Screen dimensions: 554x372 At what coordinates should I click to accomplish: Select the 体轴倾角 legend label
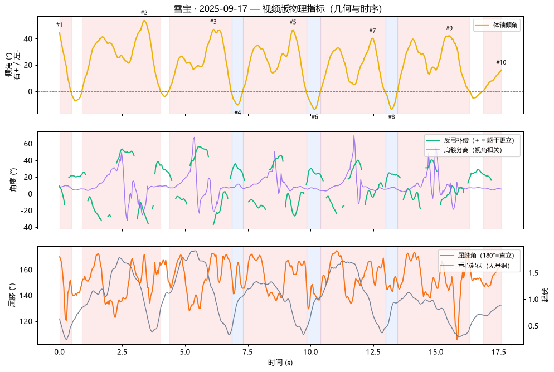pyautogui.click(x=506, y=25)
